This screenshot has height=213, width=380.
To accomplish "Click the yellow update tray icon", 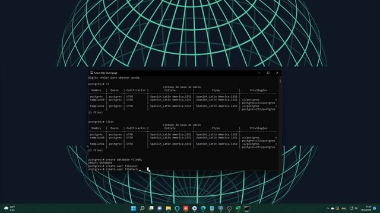I will point(337,208).
